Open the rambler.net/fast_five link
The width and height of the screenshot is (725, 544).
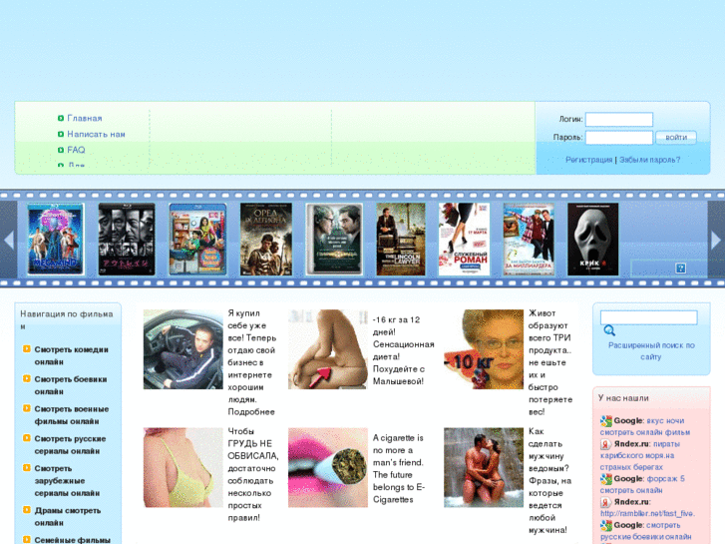pos(647,513)
